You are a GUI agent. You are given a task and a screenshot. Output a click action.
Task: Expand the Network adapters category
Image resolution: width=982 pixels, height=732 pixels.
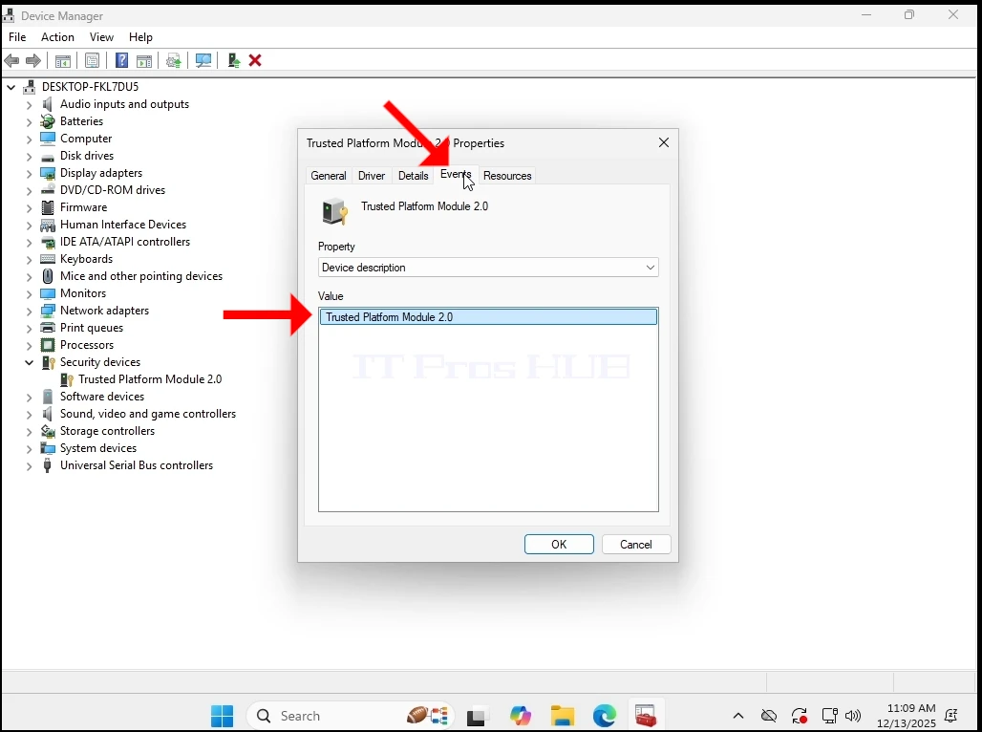(x=29, y=311)
